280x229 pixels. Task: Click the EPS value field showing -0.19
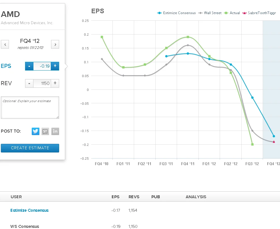coord(42,66)
